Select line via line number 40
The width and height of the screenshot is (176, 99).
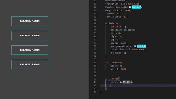point(95,82)
